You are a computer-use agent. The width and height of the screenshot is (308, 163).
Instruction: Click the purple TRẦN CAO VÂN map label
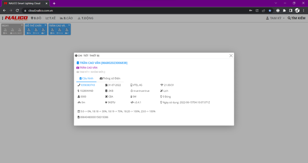(89, 68)
